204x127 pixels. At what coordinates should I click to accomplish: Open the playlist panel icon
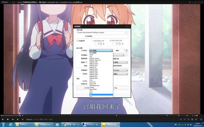point(192,119)
